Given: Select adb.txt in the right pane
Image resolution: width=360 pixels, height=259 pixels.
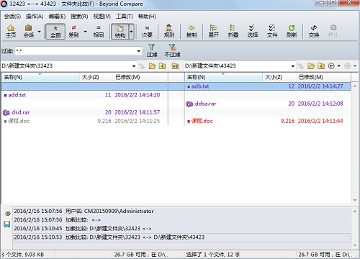Looking at the screenshot, I should pos(200,86).
